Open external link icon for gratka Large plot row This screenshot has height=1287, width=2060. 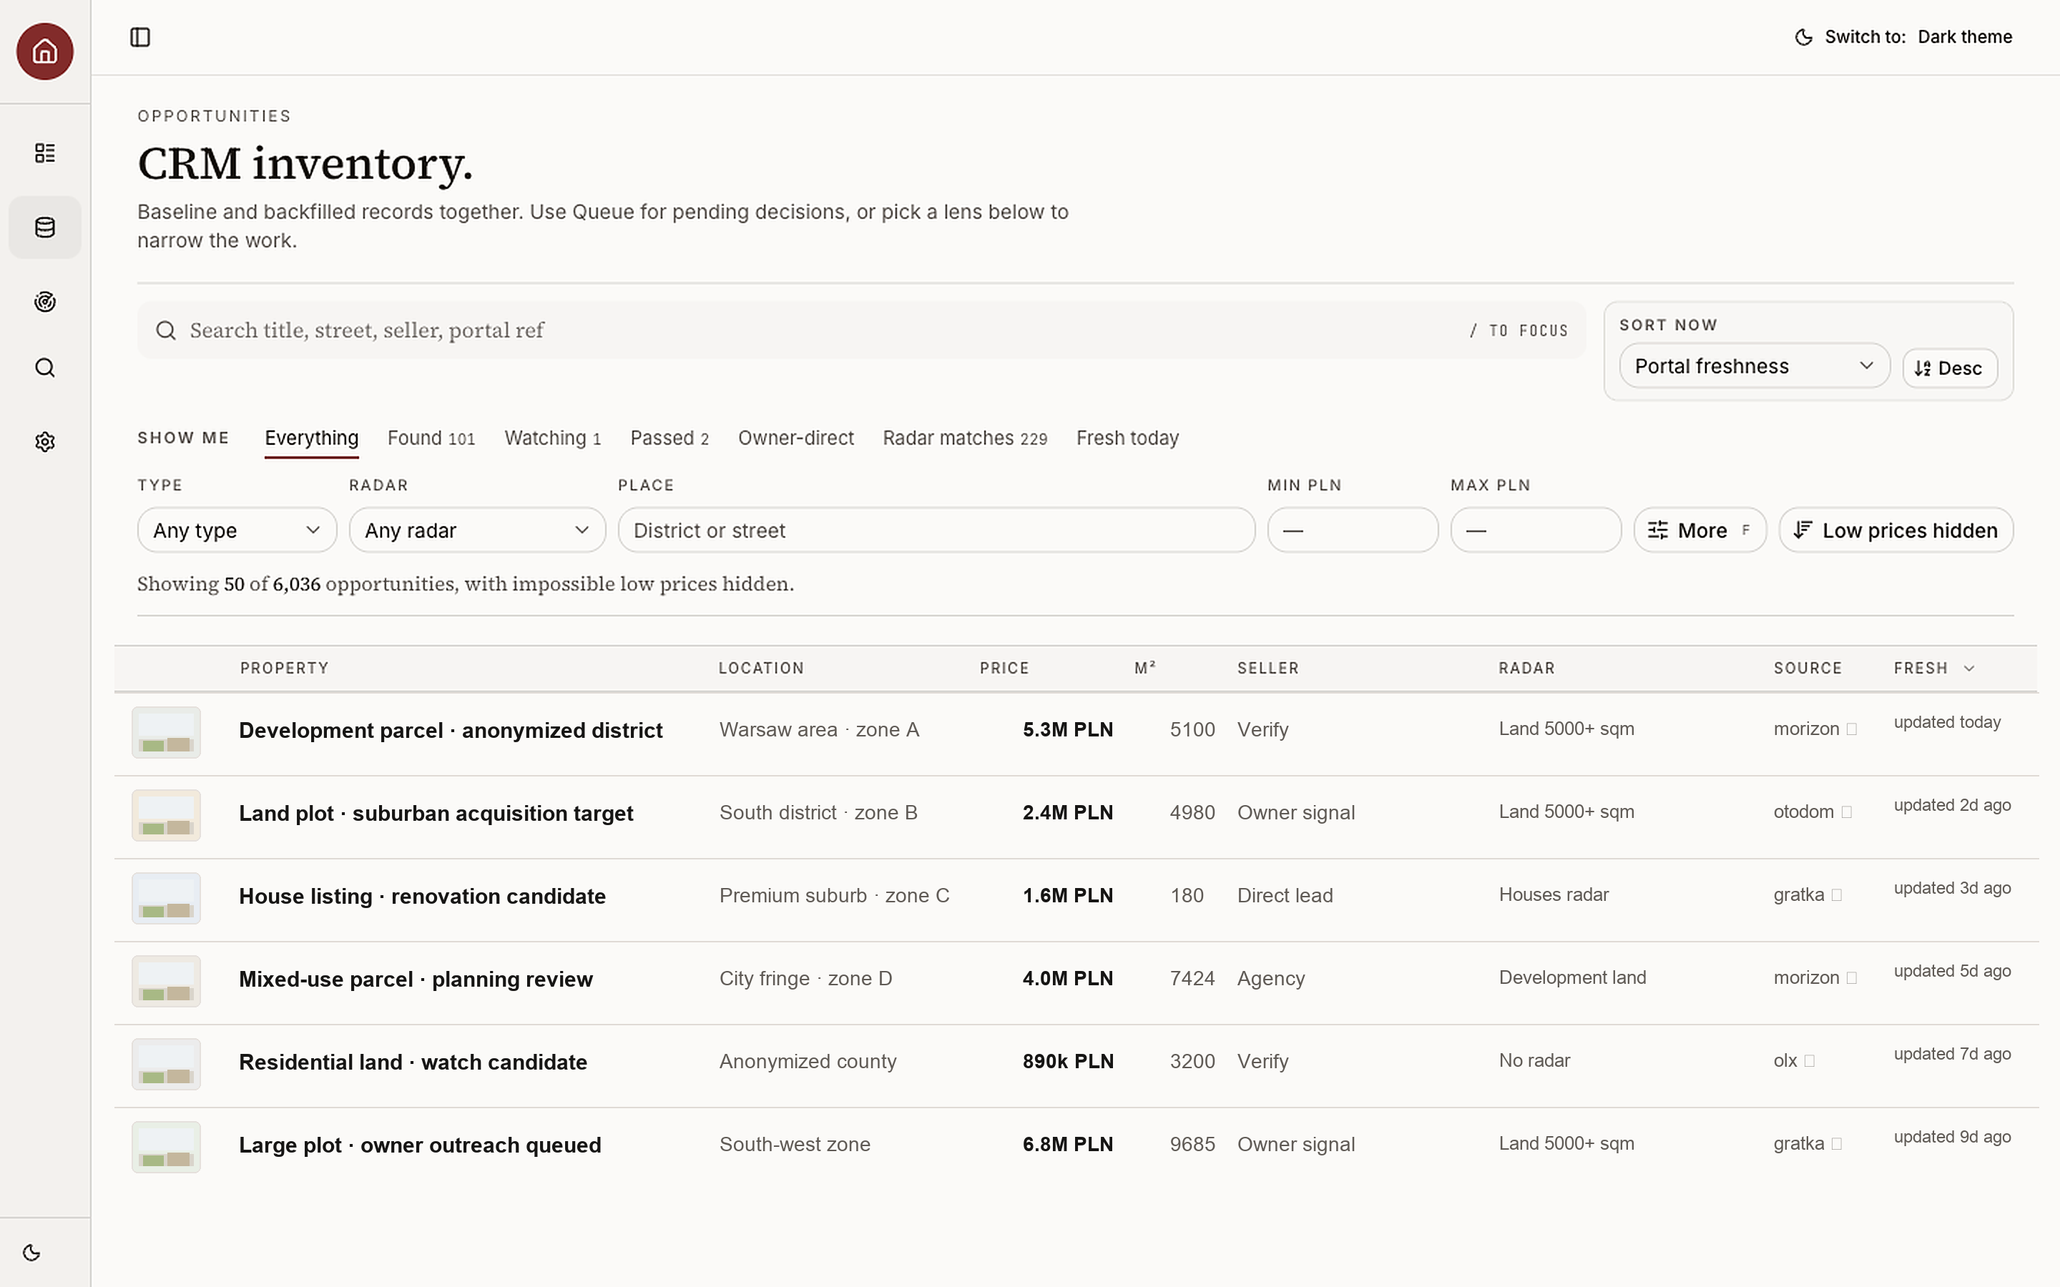tap(1836, 1144)
